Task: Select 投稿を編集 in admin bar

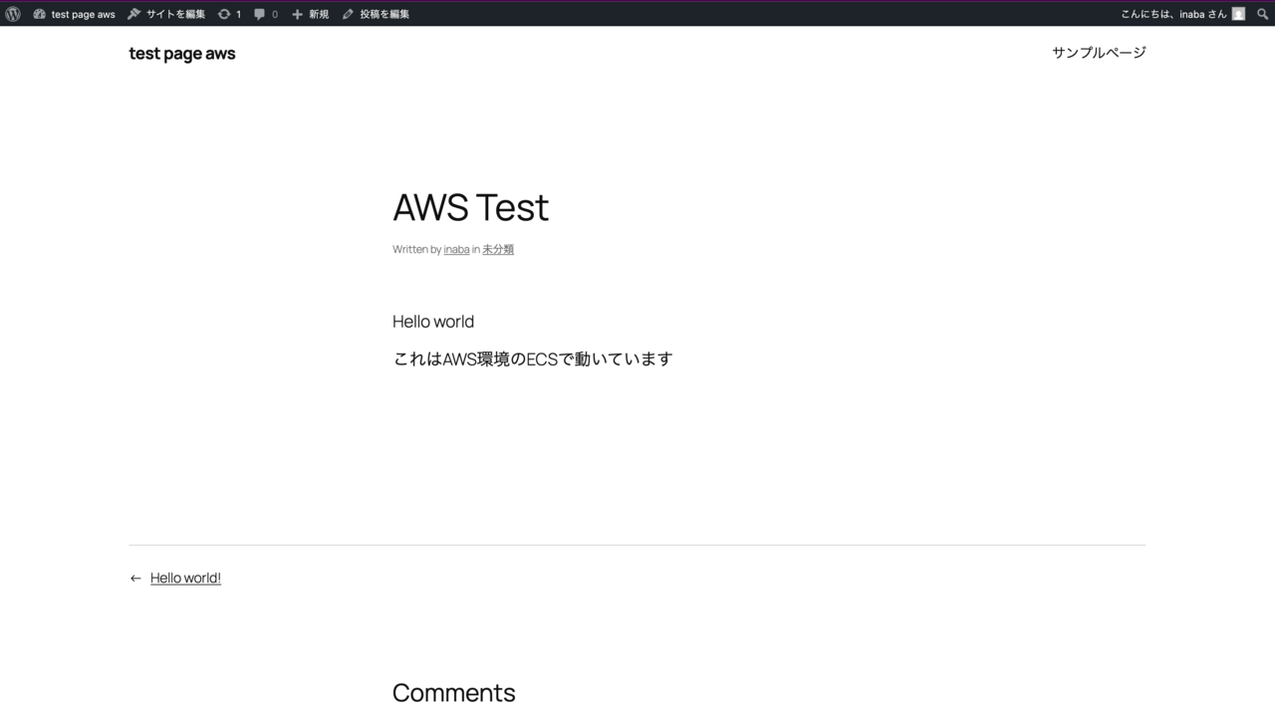Action: click(384, 14)
